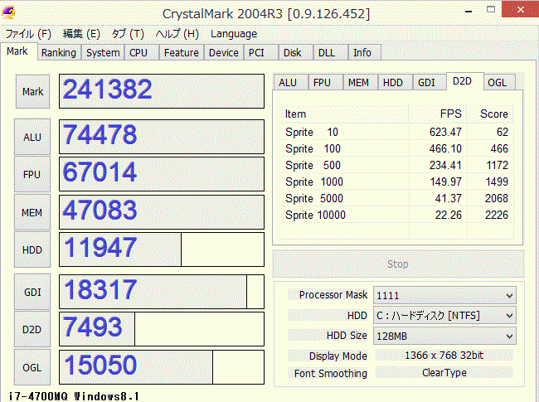Open the 編集 (E) menu
Viewport: 539px width, 402px height.
point(81,34)
